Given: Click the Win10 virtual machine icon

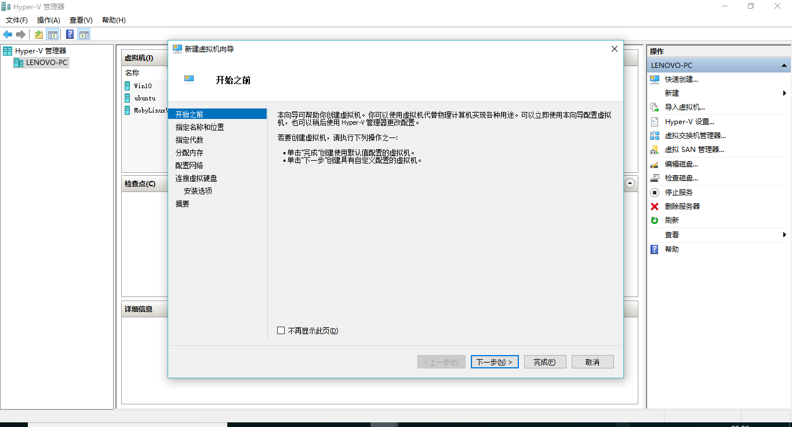Looking at the screenshot, I should (x=128, y=86).
